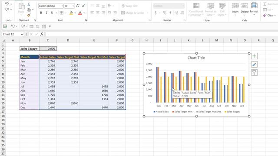Image resolution: width=278 pixels, height=156 pixels.
Task: Toggle italic formatting
Action: click(46, 13)
